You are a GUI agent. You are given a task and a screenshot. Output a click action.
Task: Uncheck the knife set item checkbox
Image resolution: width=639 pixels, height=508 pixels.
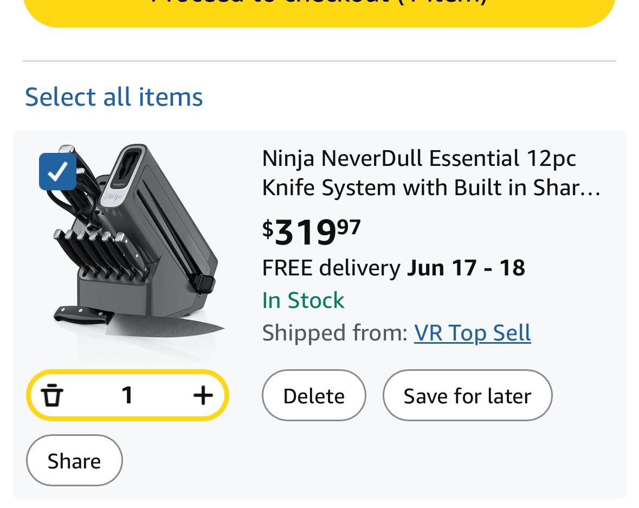pyautogui.click(x=57, y=171)
